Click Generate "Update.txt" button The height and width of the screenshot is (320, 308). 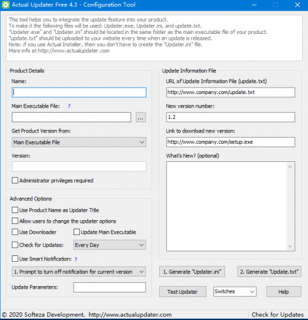pos(269,272)
